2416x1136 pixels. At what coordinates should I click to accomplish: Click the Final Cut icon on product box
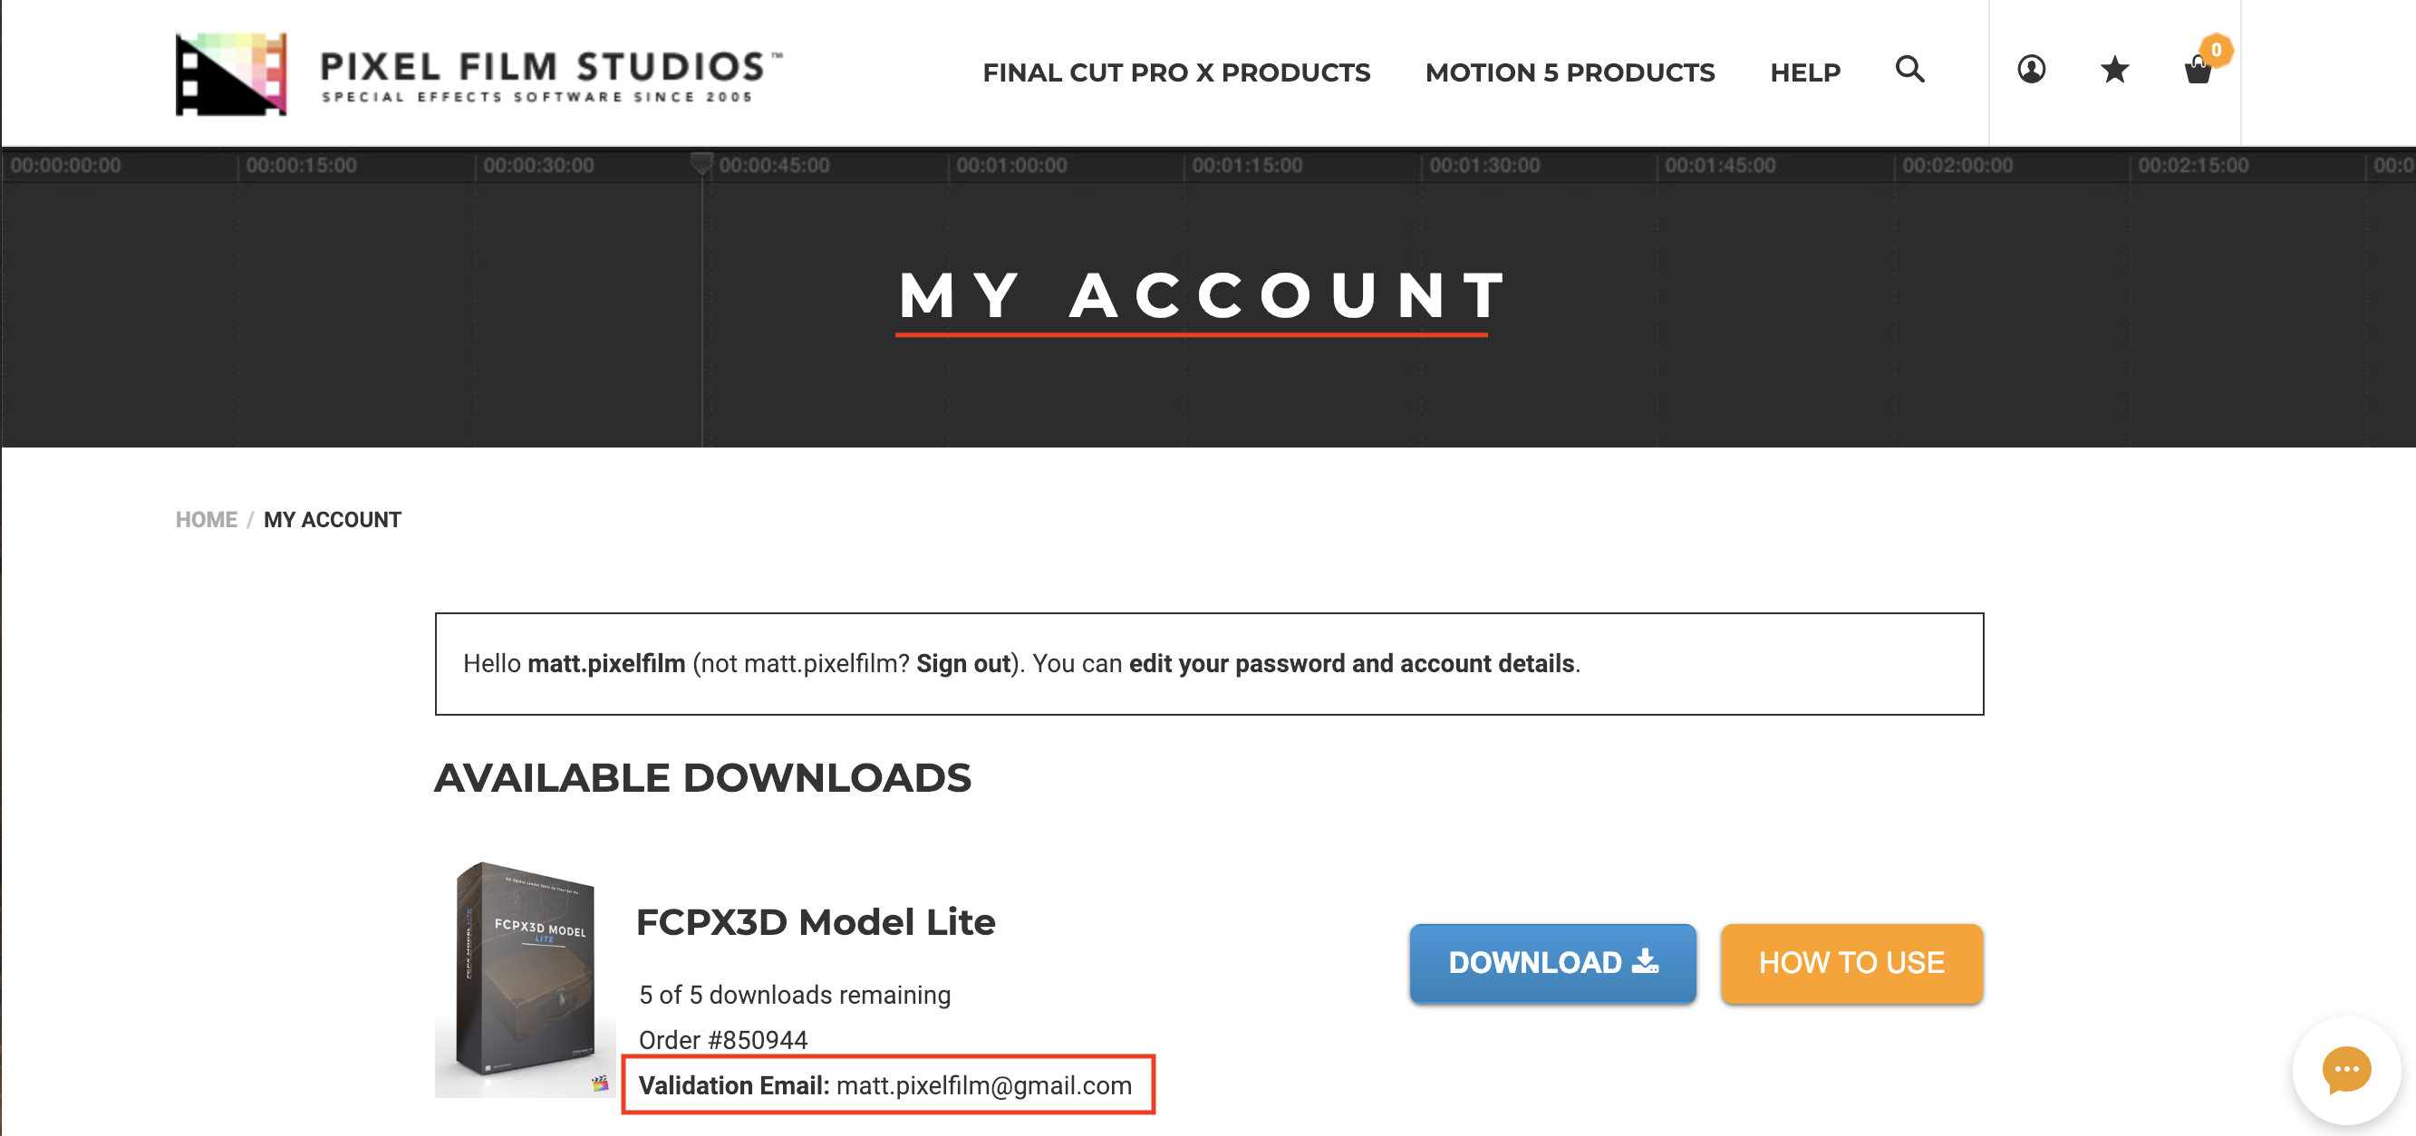click(599, 1083)
